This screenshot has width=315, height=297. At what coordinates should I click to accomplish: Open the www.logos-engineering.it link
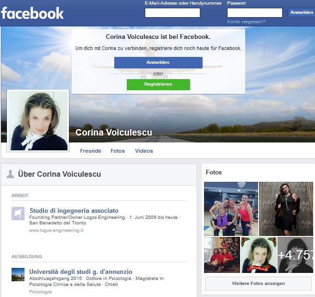[56, 230]
